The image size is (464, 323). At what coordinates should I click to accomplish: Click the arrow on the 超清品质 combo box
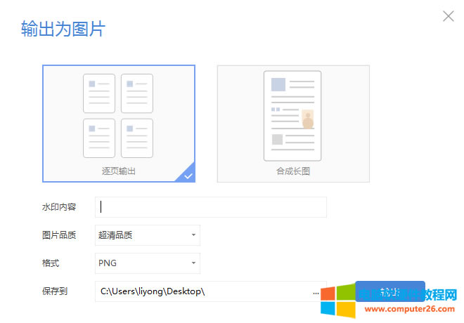[x=193, y=235]
